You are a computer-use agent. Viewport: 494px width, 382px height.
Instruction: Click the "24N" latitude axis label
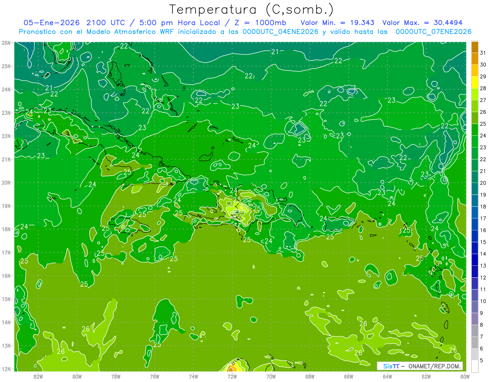pyautogui.click(x=6, y=89)
